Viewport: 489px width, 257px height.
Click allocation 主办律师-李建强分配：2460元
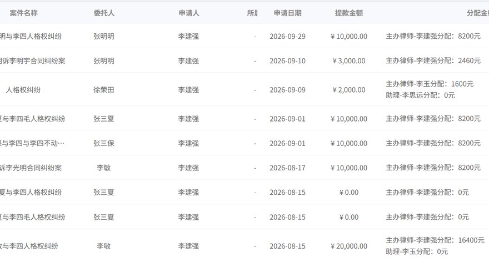click(x=433, y=61)
